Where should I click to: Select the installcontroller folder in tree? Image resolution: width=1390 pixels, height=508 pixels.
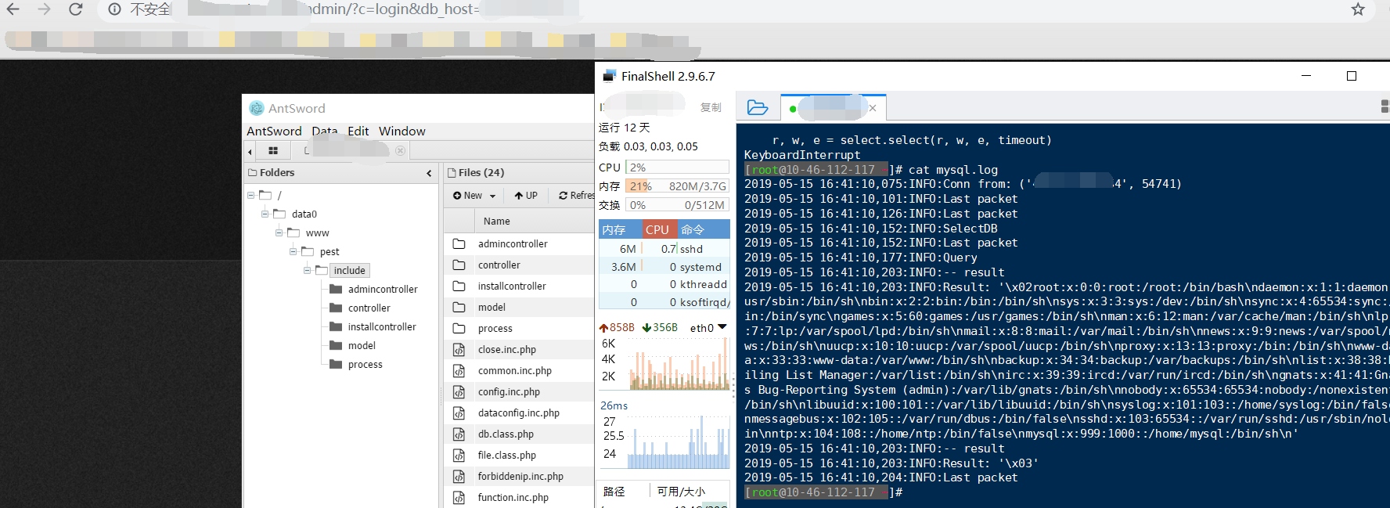381,326
